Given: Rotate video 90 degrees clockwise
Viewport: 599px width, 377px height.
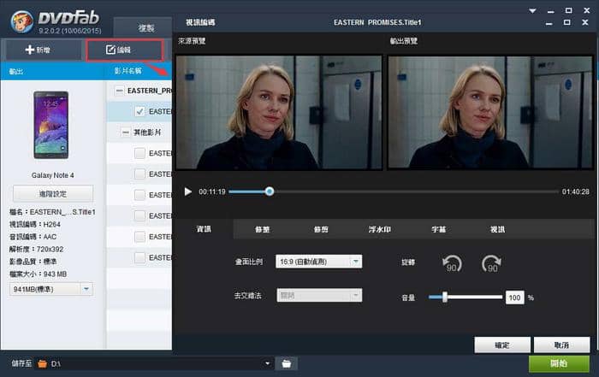Looking at the screenshot, I should [x=491, y=263].
